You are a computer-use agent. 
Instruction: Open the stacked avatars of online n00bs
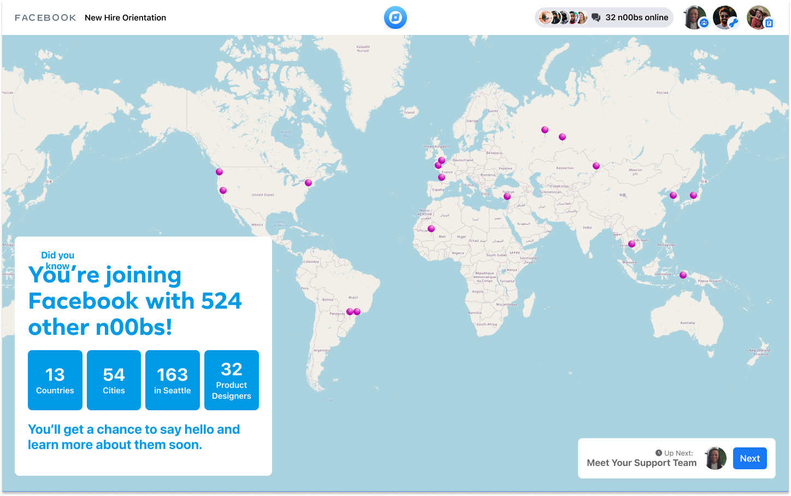563,17
